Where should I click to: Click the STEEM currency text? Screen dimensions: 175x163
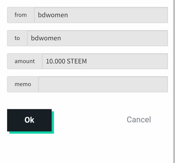click(x=77, y=61)
